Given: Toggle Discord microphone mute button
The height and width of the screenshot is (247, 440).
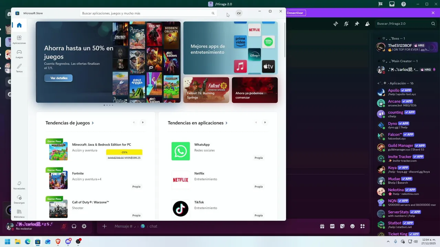Looking at the screenshot, I should (x=64, y=226).
